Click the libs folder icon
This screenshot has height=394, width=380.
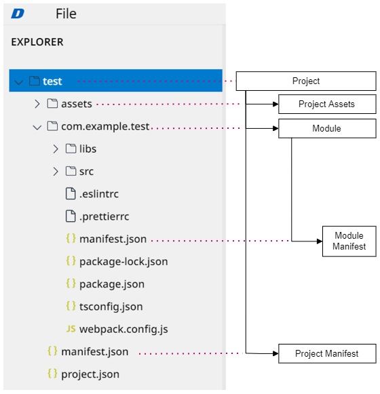[71, 149]
